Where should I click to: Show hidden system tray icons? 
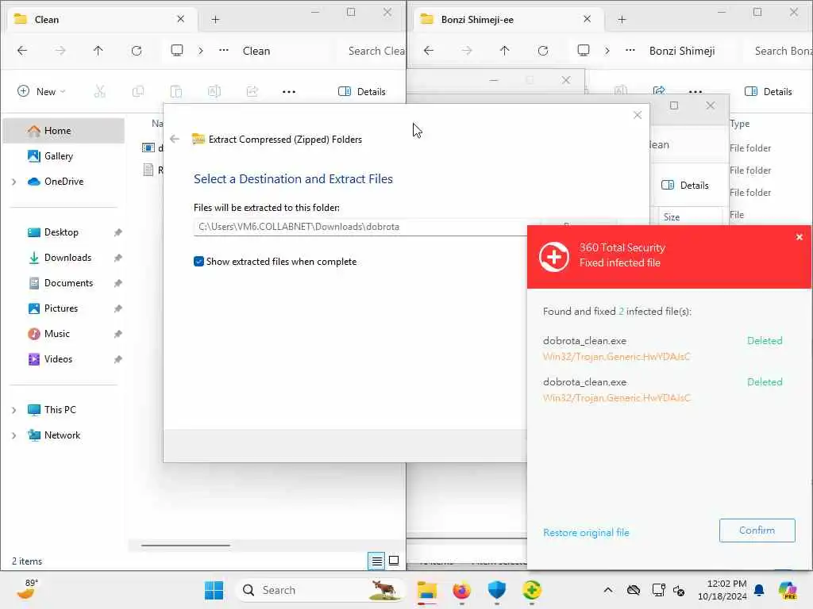pyautogui.click(x=608, y=590)
